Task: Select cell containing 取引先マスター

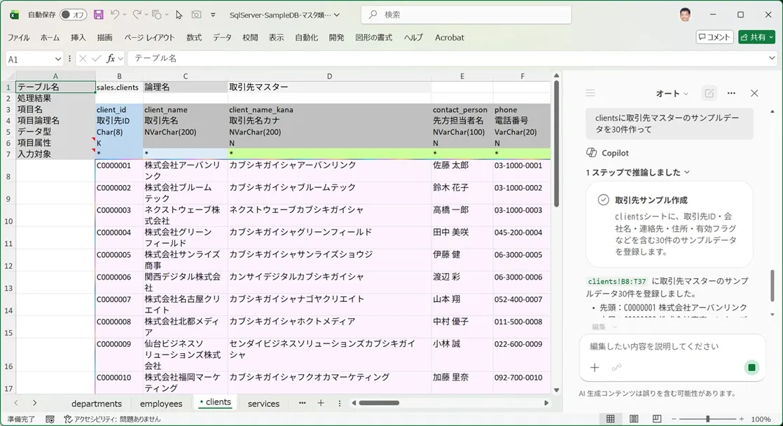Action: pyautogui.click(x=330, y=87)
